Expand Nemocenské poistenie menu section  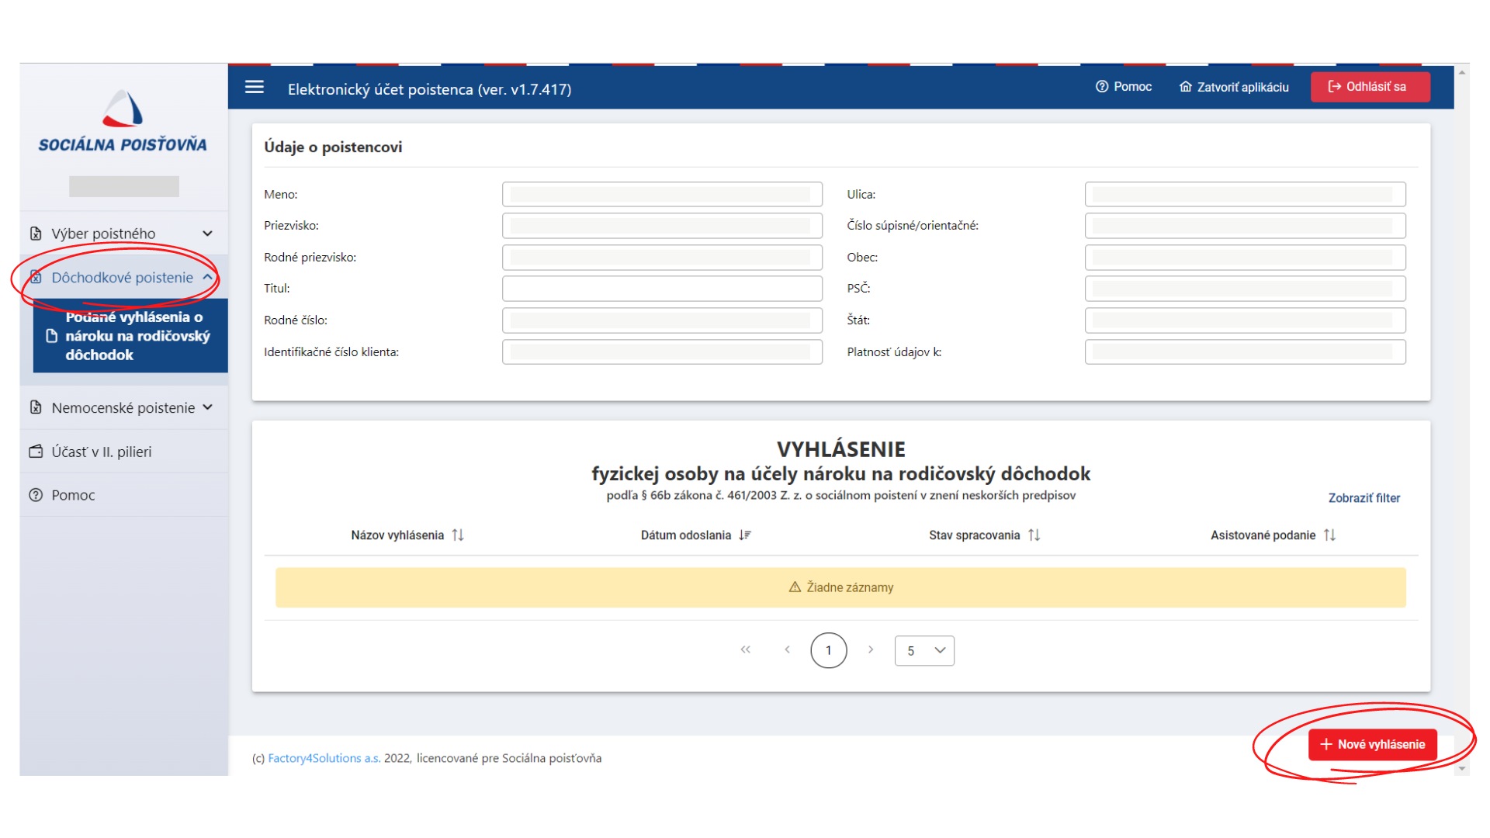[x=123, y=408]
